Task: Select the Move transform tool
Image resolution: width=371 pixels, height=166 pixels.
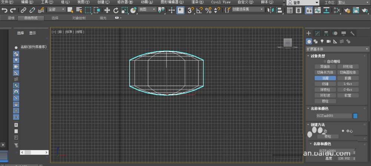Action: click(x=107, y=10)
